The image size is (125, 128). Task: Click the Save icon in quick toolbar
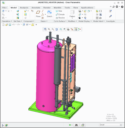click(x=10, y=25)
